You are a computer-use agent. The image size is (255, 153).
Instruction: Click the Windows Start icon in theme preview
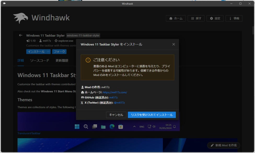pyautogui.click(x=77, y=127)
